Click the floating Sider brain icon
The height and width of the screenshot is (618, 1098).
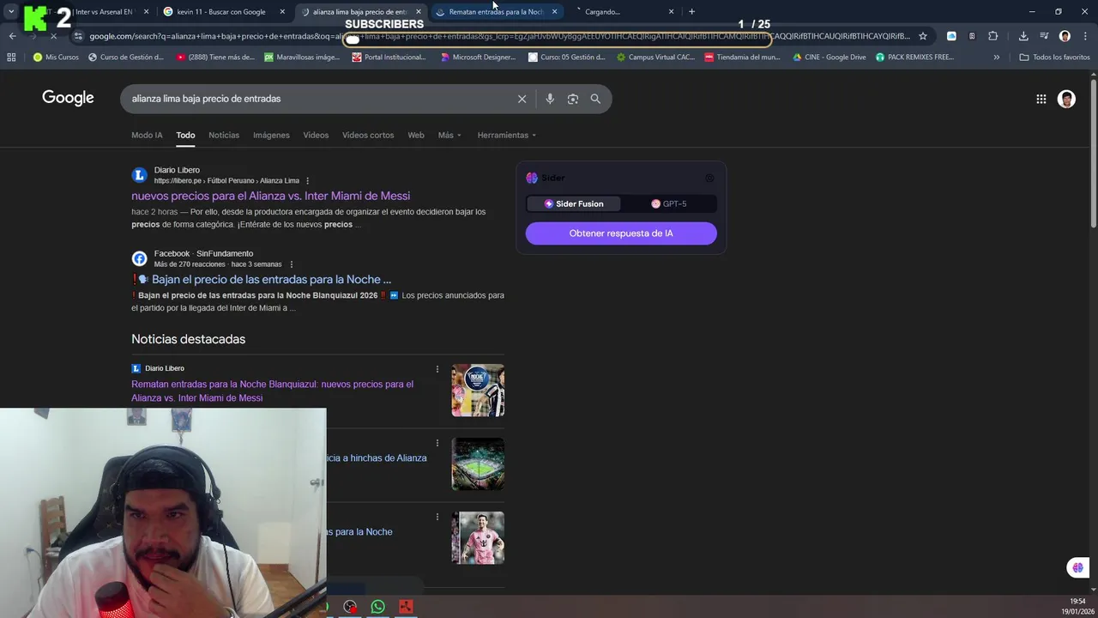[x=1077, y=567]
